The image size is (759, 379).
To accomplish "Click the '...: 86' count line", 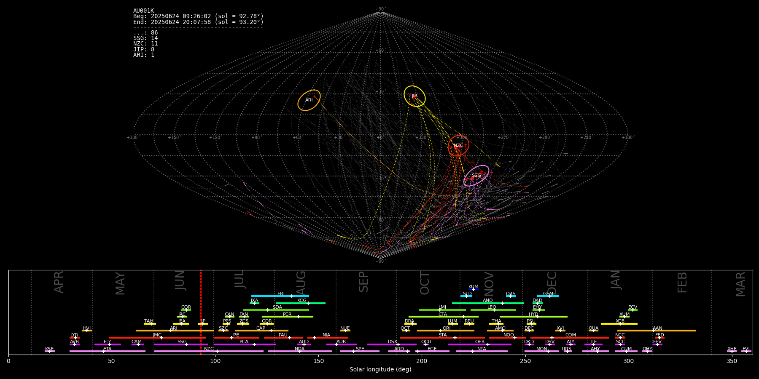I will tap(145, 33).
